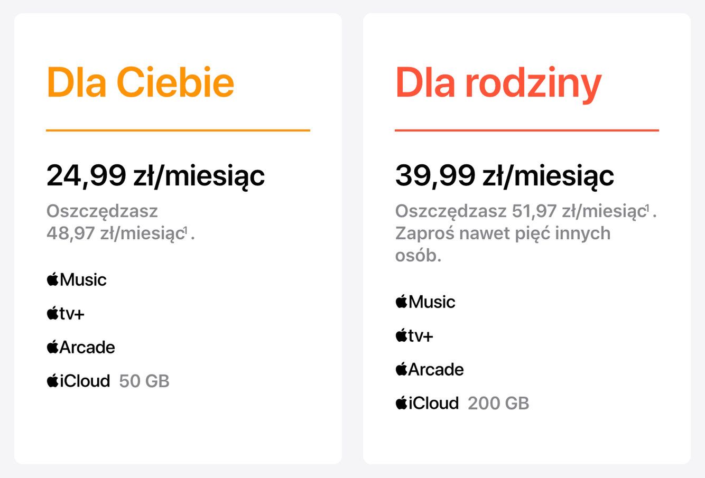Screen dimensions: 705x478
Task: Select the Dla Ciebie plan heading
Action: click(140, 83)
